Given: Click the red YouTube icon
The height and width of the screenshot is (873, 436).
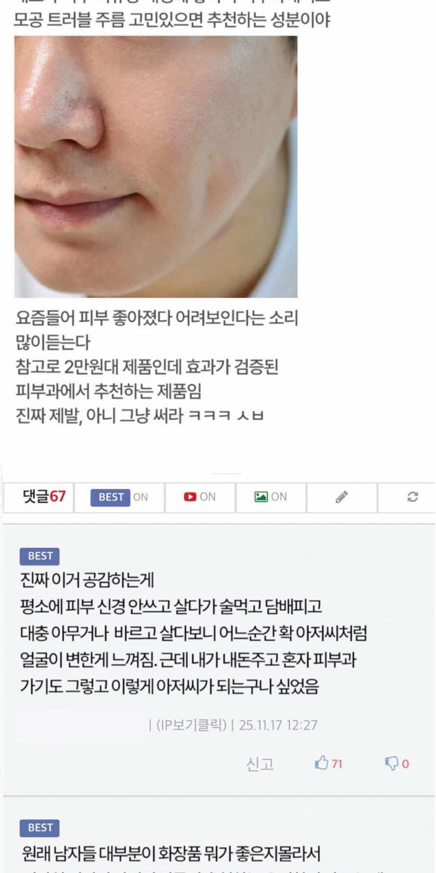Looking at the screenshot, I should pos(190,497).
